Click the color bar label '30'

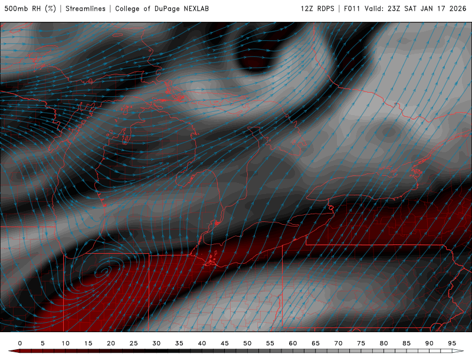point(156,343)
